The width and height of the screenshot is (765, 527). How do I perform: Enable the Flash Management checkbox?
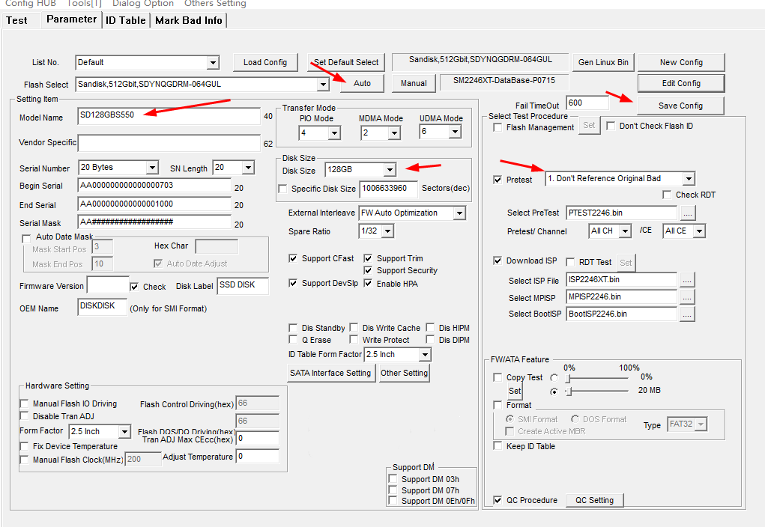tap(498, 127)
